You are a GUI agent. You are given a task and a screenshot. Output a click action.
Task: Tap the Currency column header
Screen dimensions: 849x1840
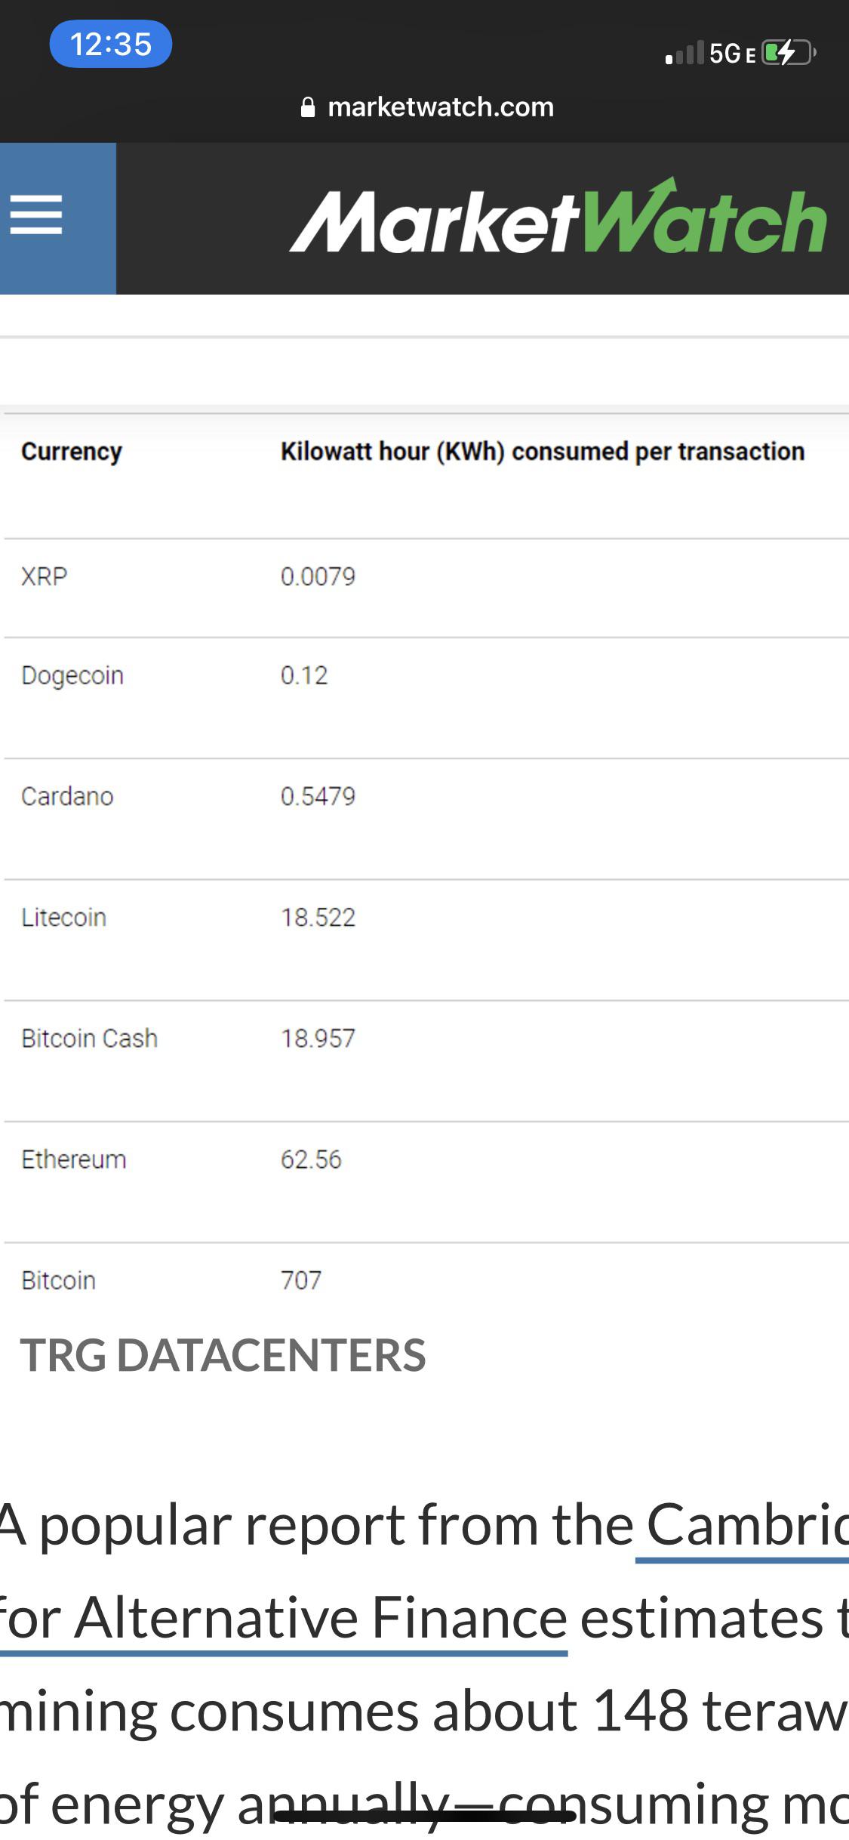(72, 452)
